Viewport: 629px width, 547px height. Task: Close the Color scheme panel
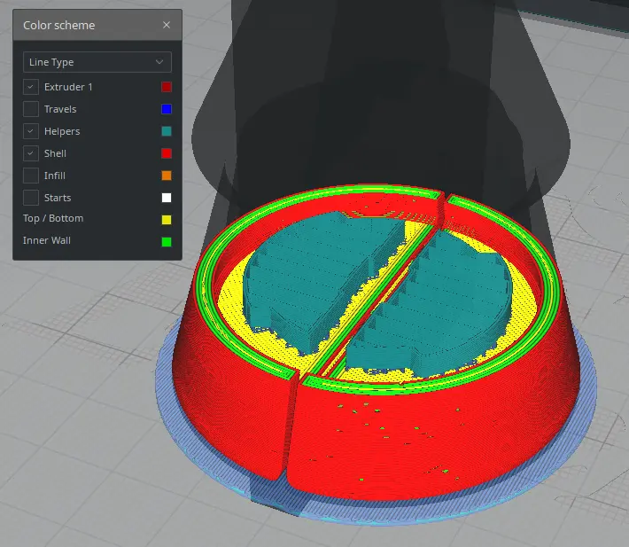[167, 25]
